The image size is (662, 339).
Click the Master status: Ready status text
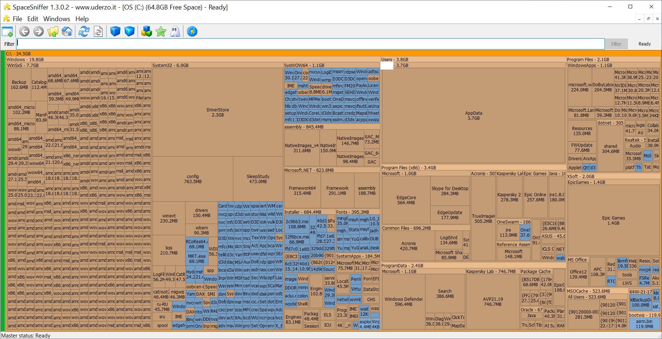pyautogui.click(x=26, y=336)
